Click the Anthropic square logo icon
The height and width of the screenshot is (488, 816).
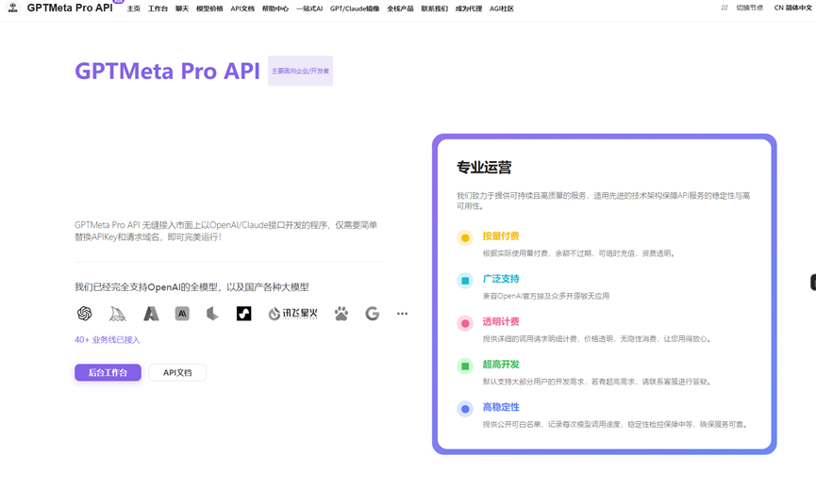pos(182,314)
